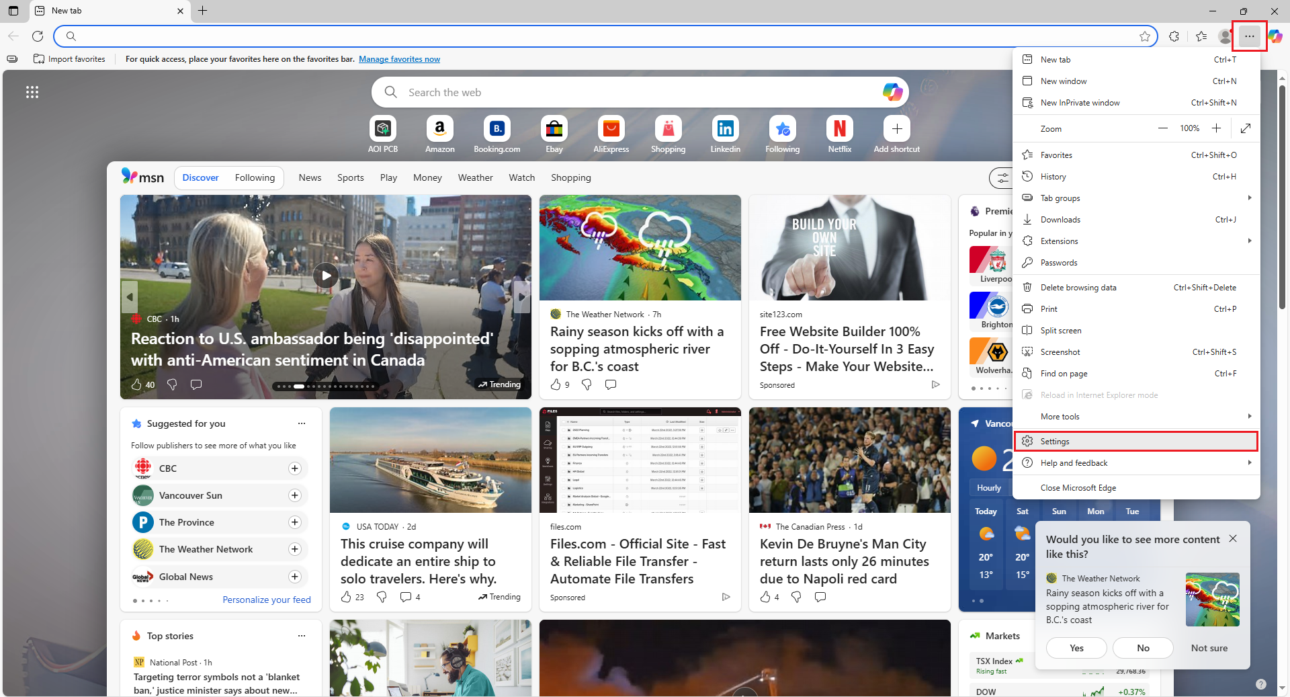The image size is (1290, 697).
Task: Click the Manage favorites now link
Action: pyautogui.click(x=399, y=59)
